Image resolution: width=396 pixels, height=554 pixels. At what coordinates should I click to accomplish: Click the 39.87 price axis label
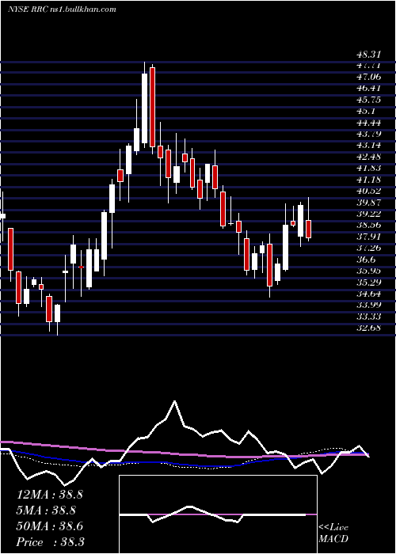click(368, 203)
